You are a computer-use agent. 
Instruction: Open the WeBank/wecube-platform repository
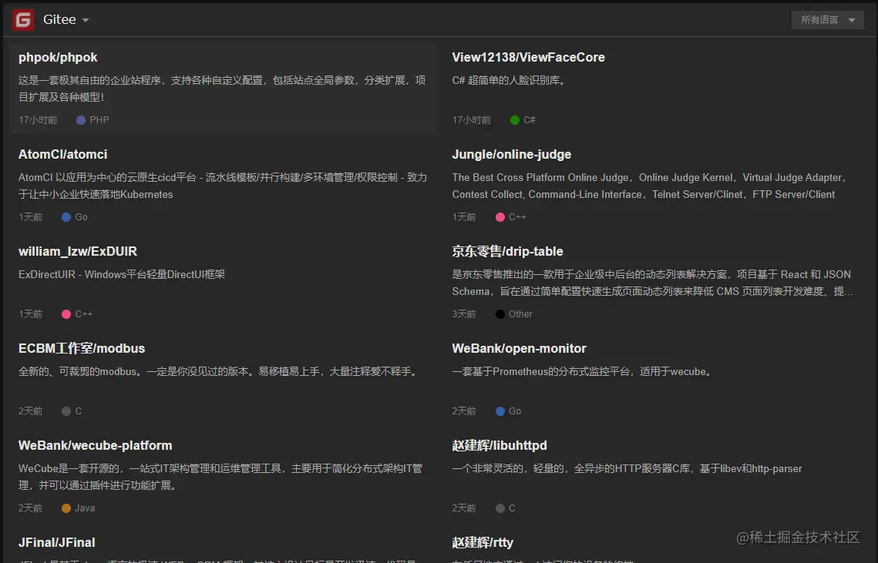pos(95,445)
